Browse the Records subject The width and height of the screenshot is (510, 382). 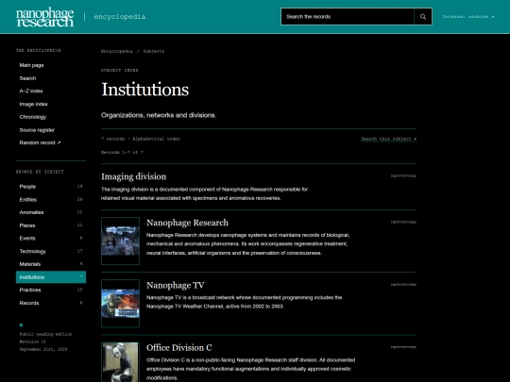(x=51, y=303)
